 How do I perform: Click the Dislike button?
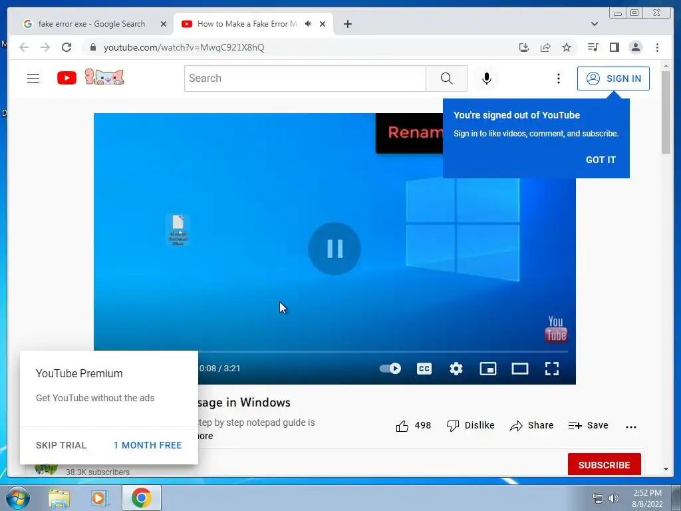coord(470,425)
